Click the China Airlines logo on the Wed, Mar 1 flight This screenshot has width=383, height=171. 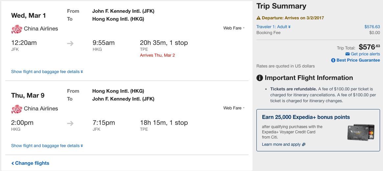(17, 29)
